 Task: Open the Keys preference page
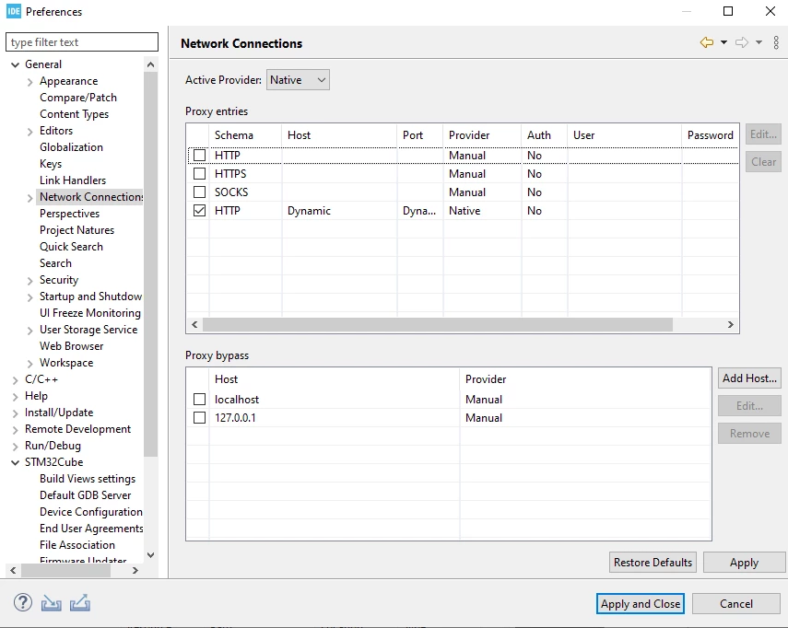(x=51, y=164)
